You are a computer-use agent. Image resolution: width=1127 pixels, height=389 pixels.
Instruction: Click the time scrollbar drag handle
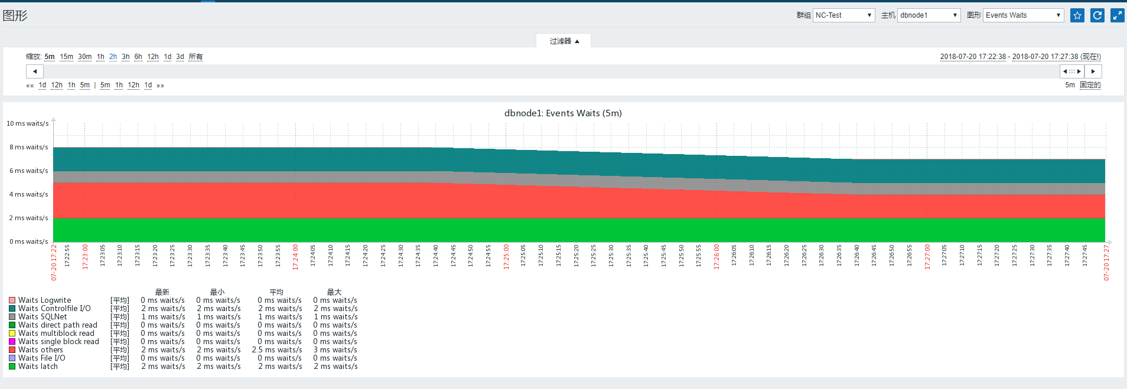tap(1072, 71)
